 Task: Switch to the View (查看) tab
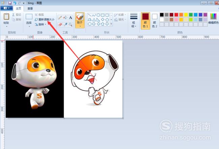click(x=30, y=8)
